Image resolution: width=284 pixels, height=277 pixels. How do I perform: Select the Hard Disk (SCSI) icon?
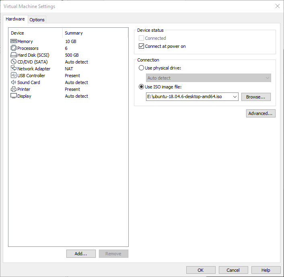[x=14, y=55]
